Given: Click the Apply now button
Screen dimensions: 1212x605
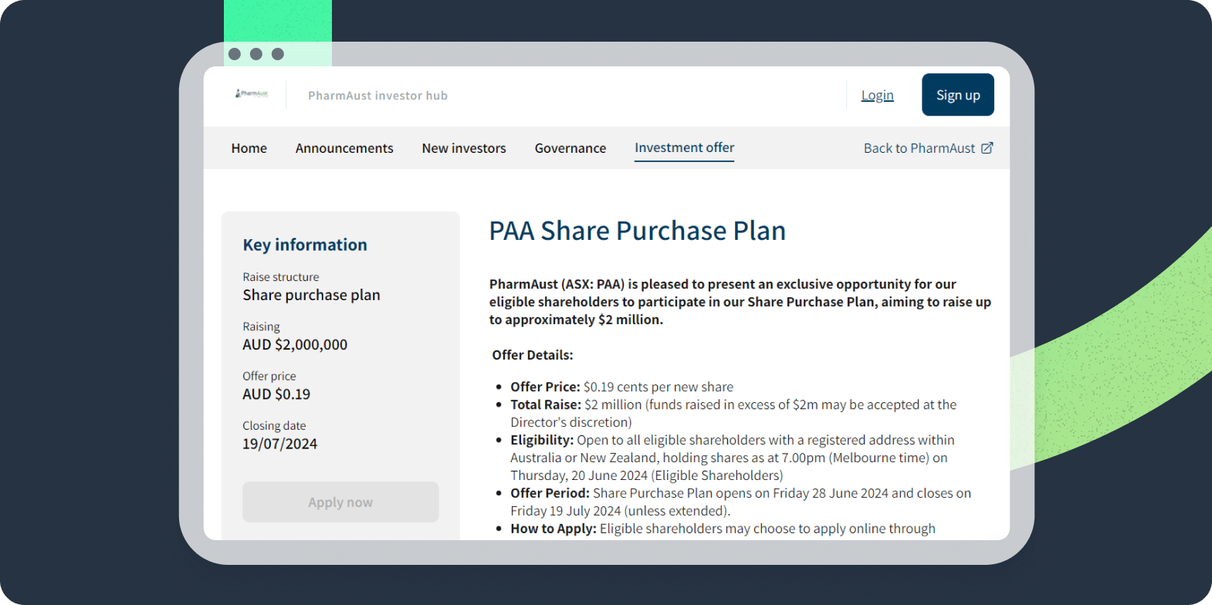Looking at the screenshot, I should [x=340, y=502].
